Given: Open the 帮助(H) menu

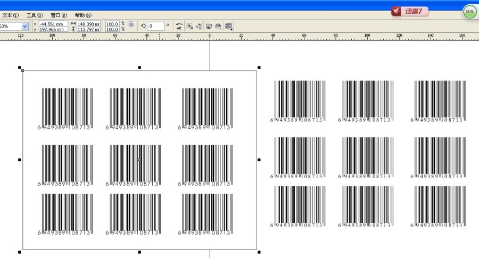Looking at the screenshot, I should 83,15.
